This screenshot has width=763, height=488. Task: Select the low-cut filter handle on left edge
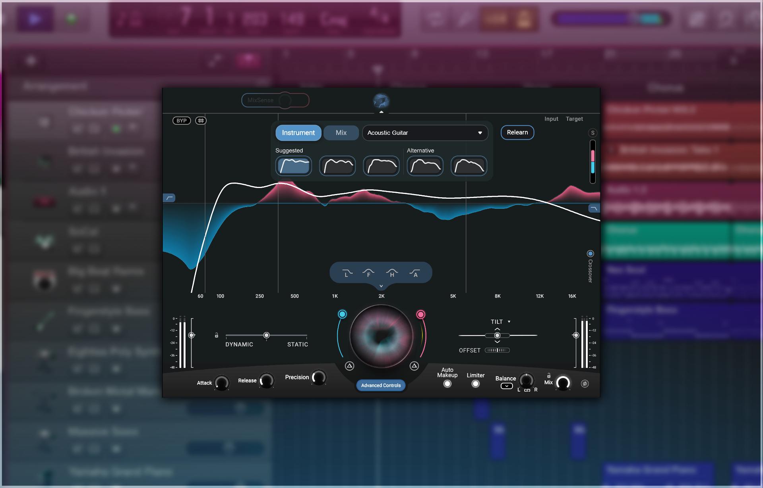[x=169, y=198]
